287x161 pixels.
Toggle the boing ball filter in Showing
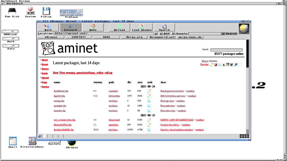pos(216,65)
